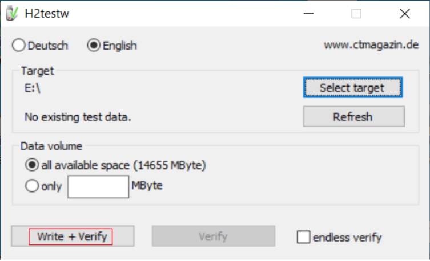Click the E:\ target path text
This screenshot has height=261, width=430.
[33, 88]
